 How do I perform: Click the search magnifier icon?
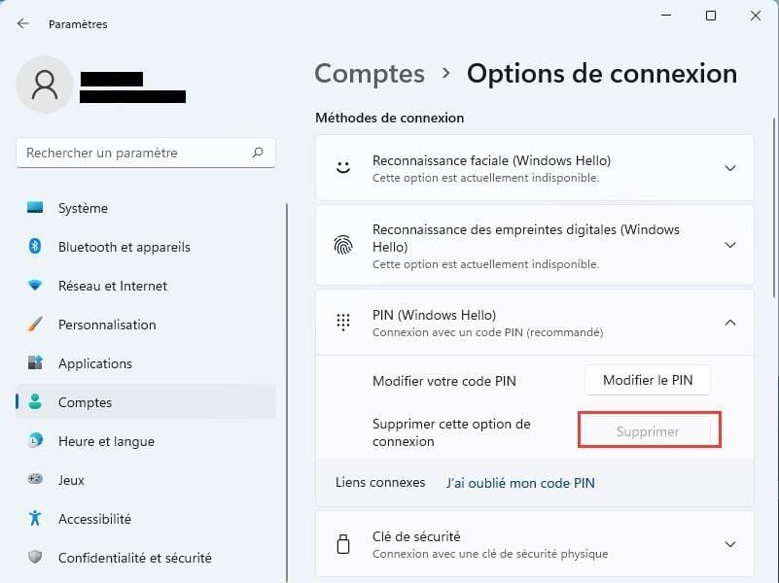pyautogui.click(x=258, y=153)
